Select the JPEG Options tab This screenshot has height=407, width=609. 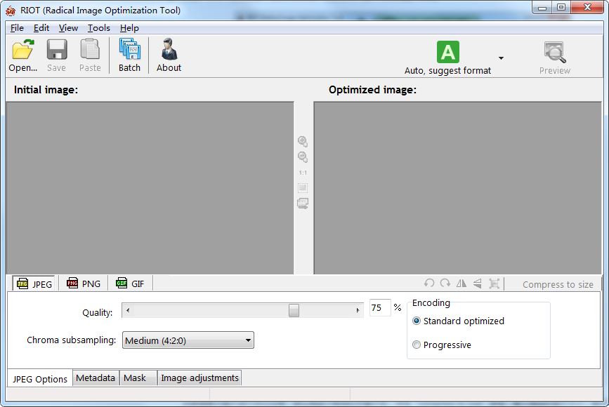[x=40, y=379]
